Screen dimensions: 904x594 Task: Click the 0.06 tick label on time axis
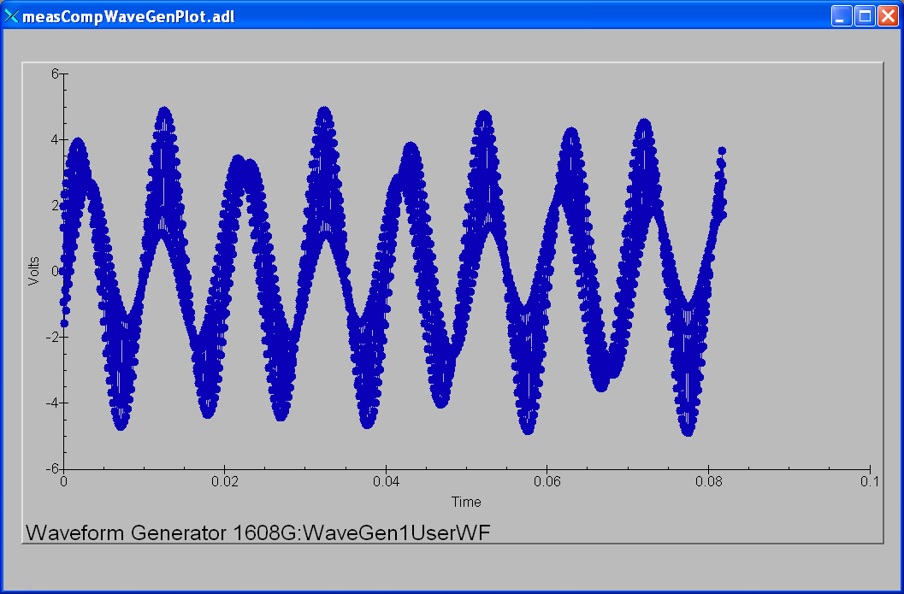(547, 482)
